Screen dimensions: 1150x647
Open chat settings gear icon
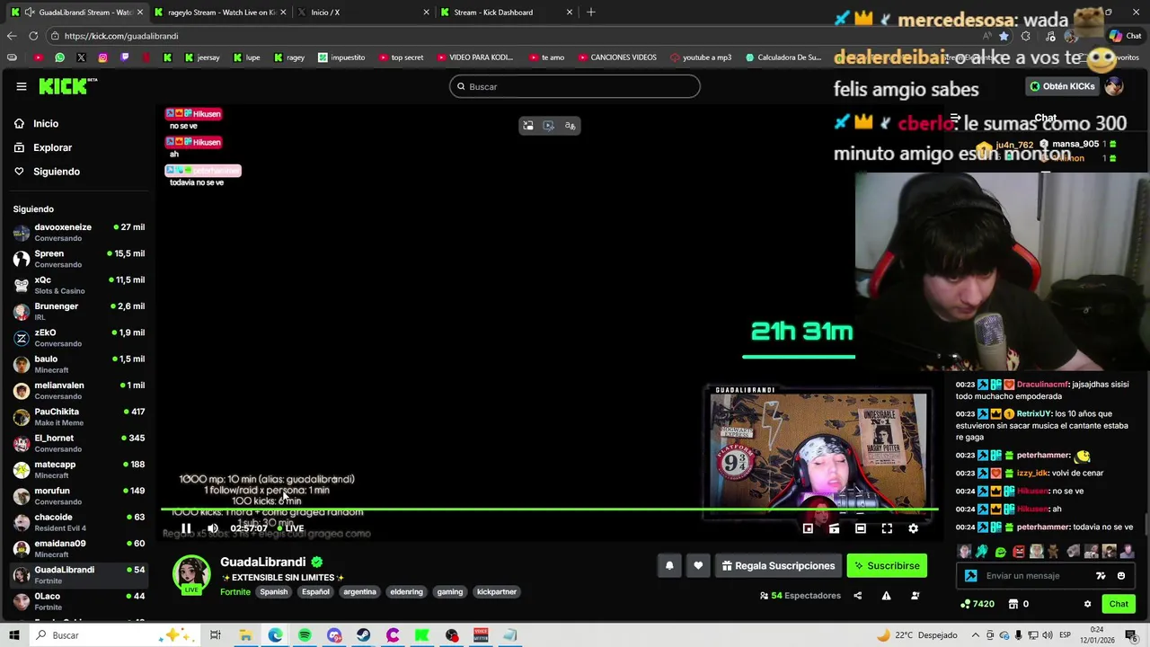click(x=1087, y=604)
